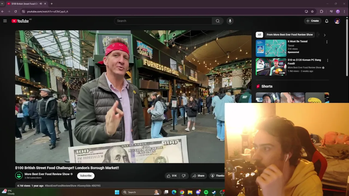This screenshot has height=196, width=349.
Task: Close the $100 British Street Food tab
Action: (45, 4)
